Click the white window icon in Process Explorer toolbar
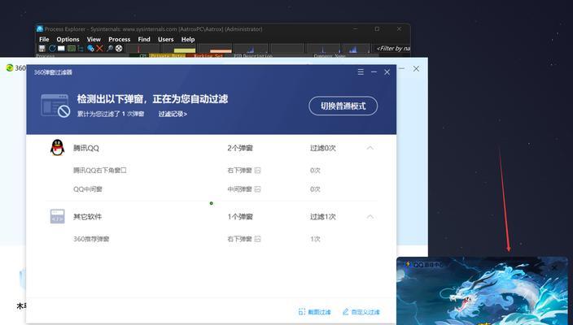573x325 pixels. click(61, 49)
